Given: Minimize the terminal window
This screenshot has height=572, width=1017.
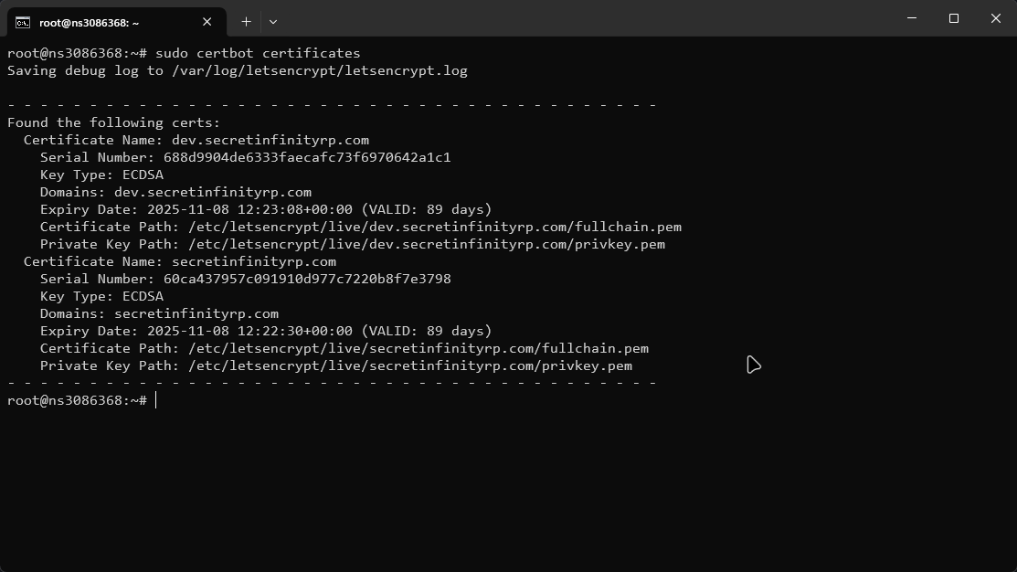Looking at the screenshot, I should click(x=912, y=18).
